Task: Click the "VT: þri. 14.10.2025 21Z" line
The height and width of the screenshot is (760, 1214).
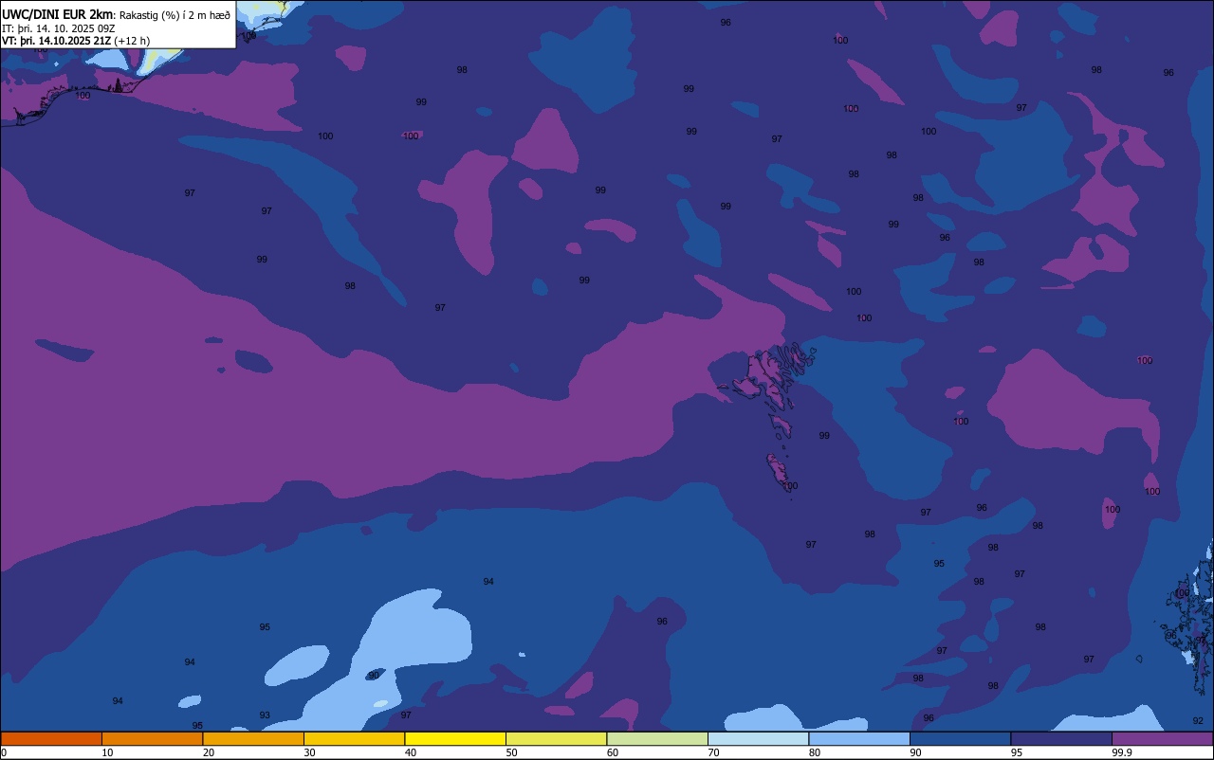Action: coord(57,41)
